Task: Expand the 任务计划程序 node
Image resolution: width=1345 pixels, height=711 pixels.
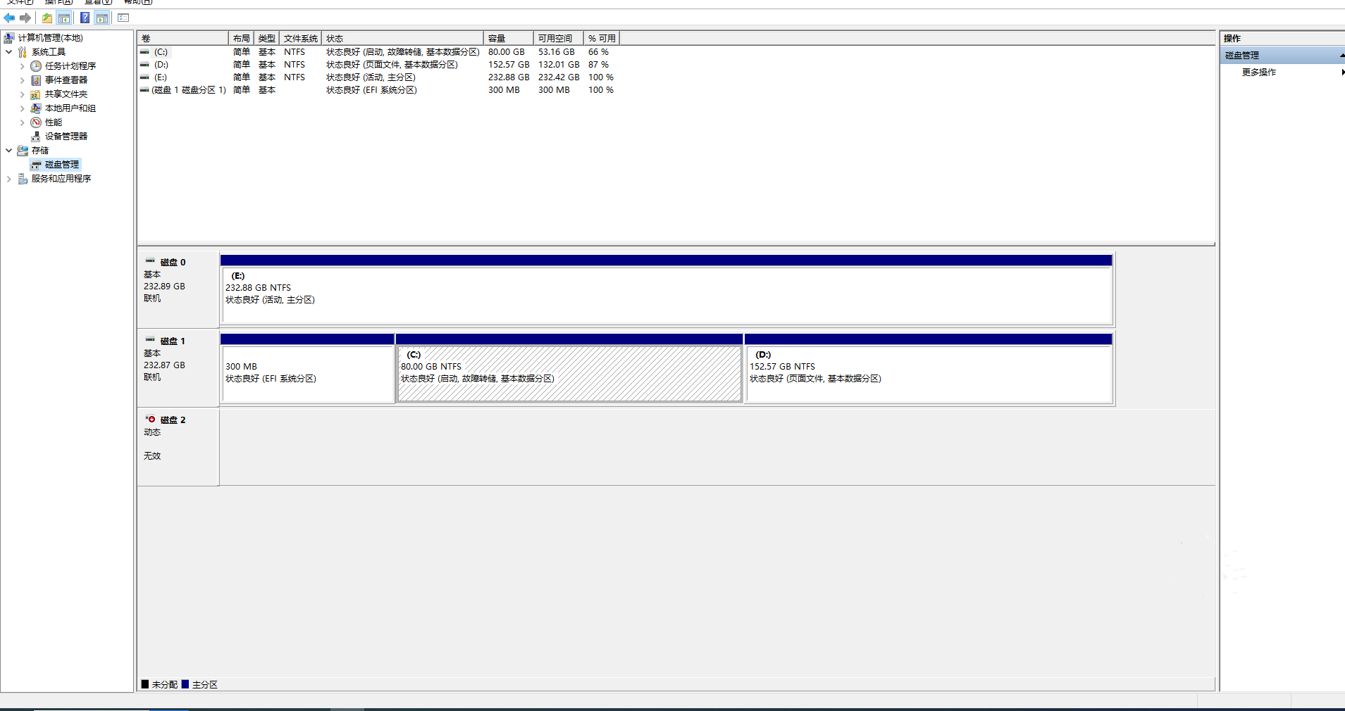Action: [x=22, y=66]
